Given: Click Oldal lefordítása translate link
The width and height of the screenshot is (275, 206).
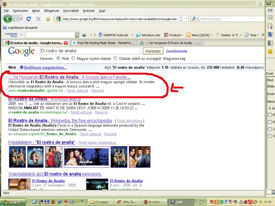Looking at the screenshot, I should (x=130, y=121).
